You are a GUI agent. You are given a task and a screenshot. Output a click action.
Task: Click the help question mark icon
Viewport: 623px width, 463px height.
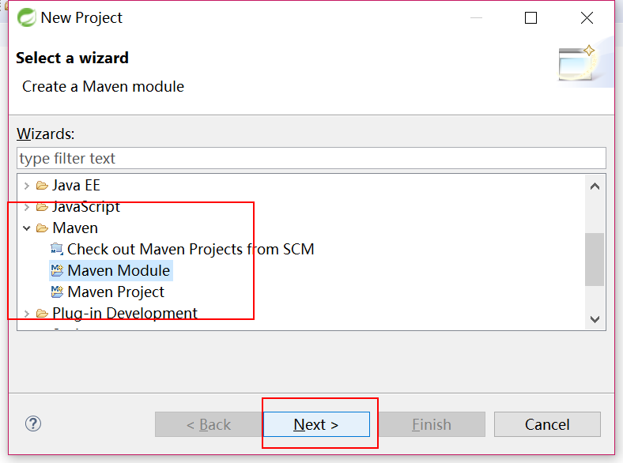pos(33,423)
